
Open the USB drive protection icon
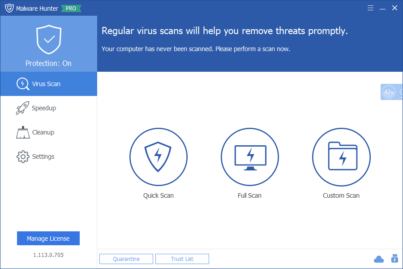coord(394,259)
